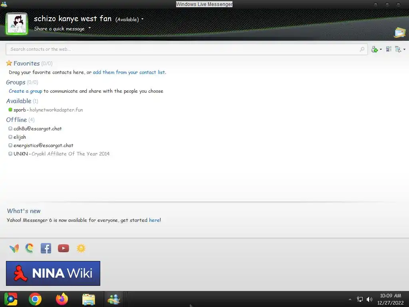The image size is (409, 307).
Task: Click the search contacts or the web field
Action: (187, 49)
